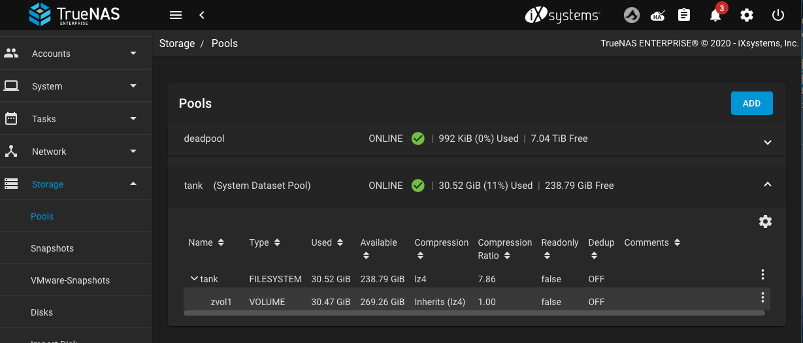Viewport: 803px width, 343px height.
Task: Click the HA status cloud icon
Action: [659, 14]
